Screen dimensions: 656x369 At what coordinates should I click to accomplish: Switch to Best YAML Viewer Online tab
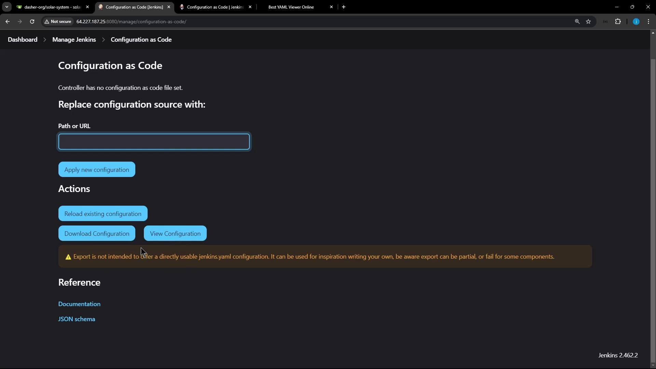click(x=291, y=7)
